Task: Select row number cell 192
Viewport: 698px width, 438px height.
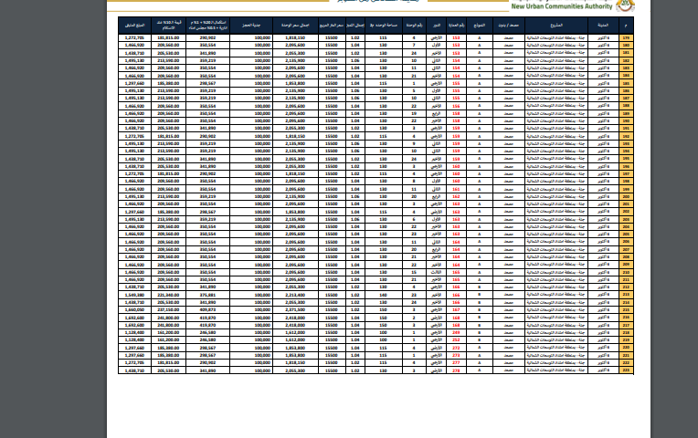Action: pyautogui.click(x=626, y=136)
